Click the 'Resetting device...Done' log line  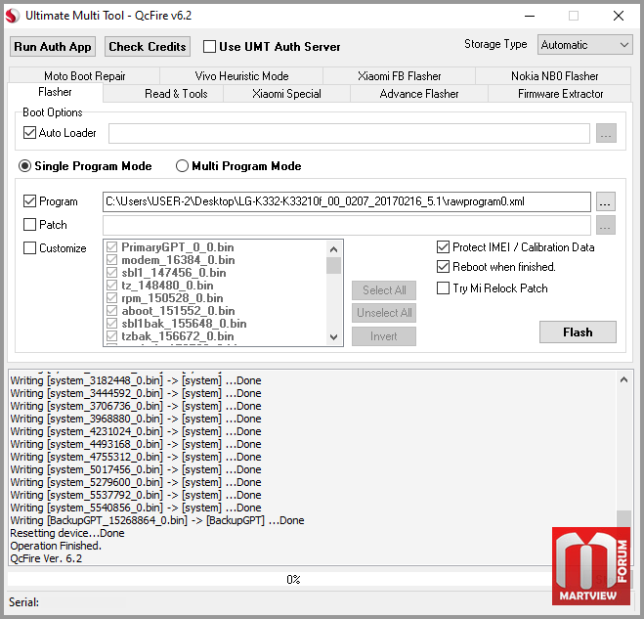[x=67, y=533]
